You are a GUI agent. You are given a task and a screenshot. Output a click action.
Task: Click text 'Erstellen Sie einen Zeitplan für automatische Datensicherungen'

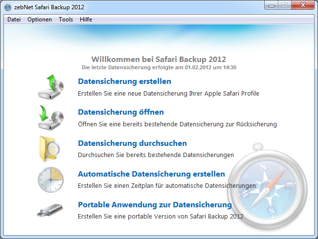pos(167,186)
